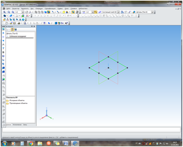The height and width of the screenshot is (147, 183).
Task: Toggle the tree relations view button
Action: click(x=16, y=29)
